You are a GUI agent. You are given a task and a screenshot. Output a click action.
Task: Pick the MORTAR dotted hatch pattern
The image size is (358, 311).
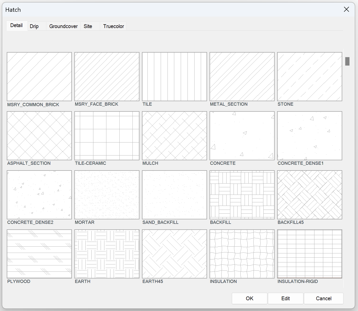tap(107, 195)
